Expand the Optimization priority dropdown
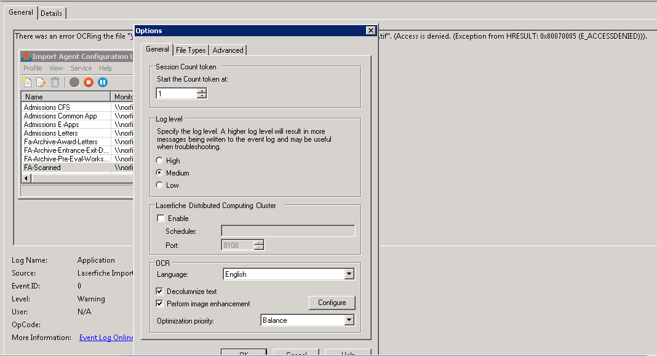 click(349, 320)
